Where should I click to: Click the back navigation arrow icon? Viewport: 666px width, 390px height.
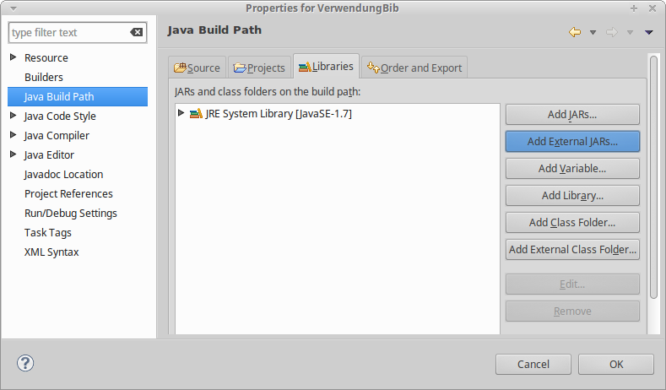575,32
